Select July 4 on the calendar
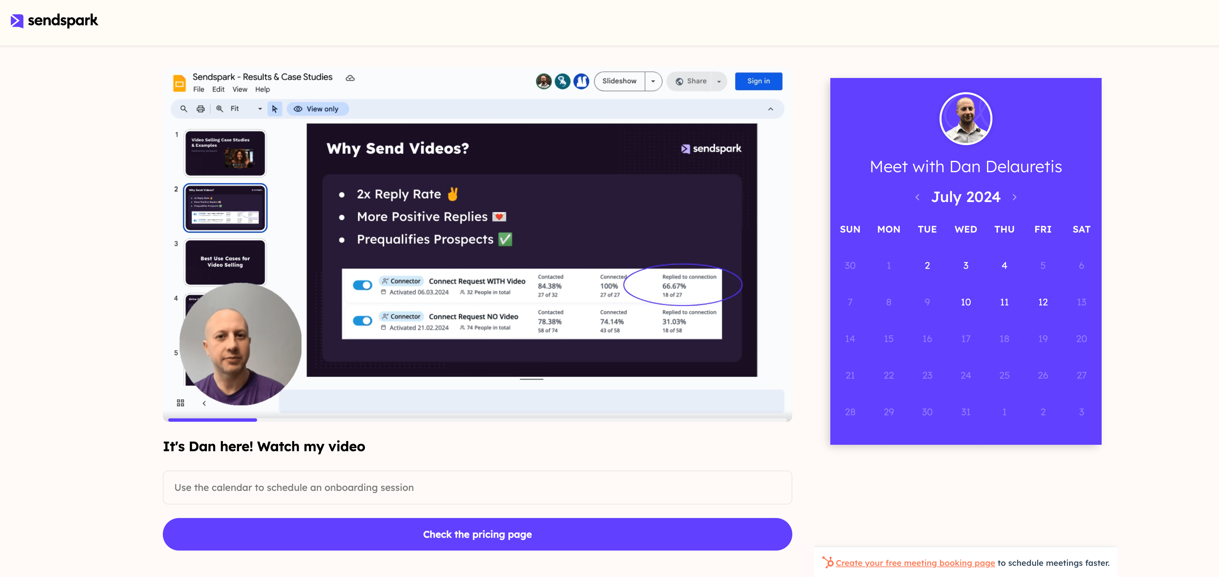The image size is (1219, 577). 1004,265
